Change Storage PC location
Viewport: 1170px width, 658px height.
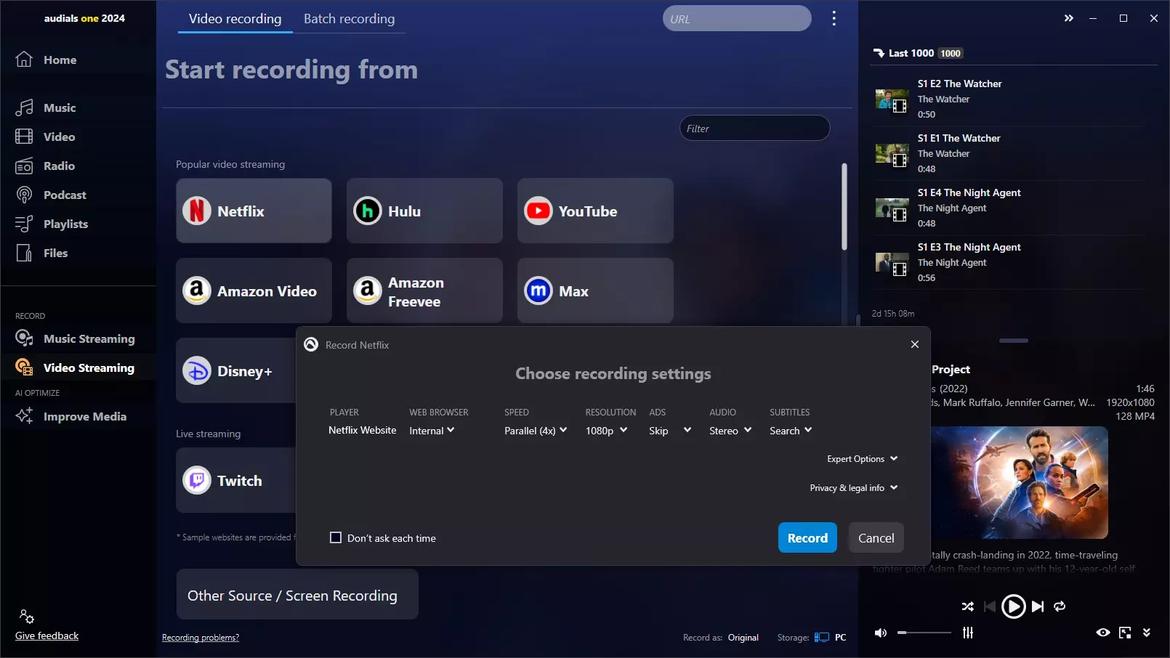(831, 638)
